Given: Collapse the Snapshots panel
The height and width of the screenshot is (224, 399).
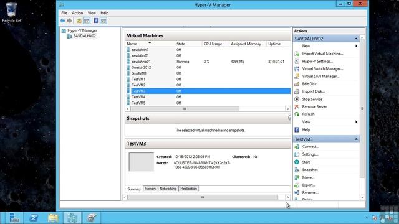Looking at the screenshot, I should tap(289, 118).
